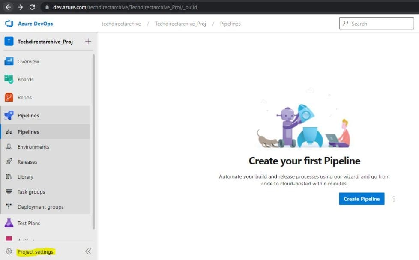Click the Releases rocket icon
Image resolution: width=419 pixels, height=260 pixels.
[9, 161]
